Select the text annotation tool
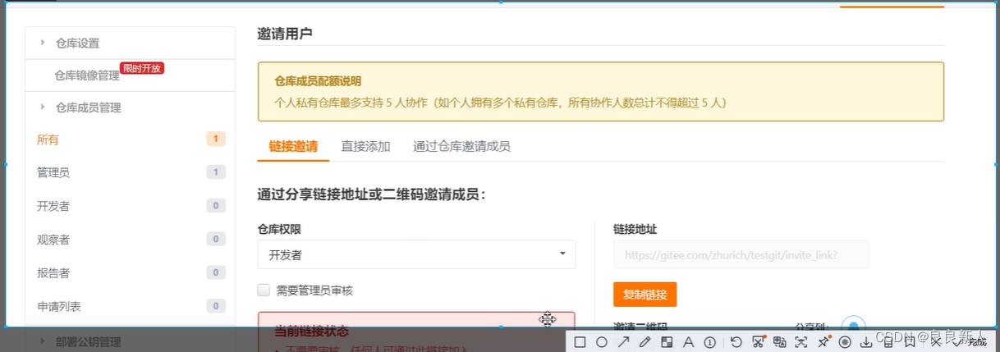The image size is (1000, 352). pos(688,342)
